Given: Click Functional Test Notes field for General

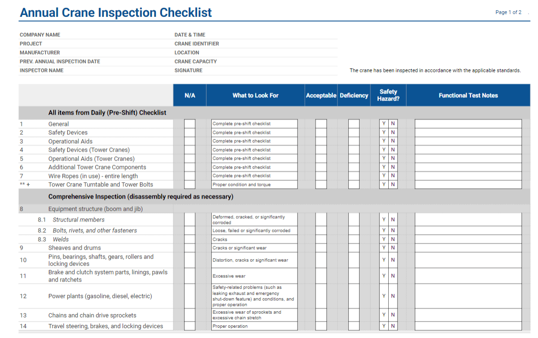Looking at the screenshot, I should tap(468, 124).
